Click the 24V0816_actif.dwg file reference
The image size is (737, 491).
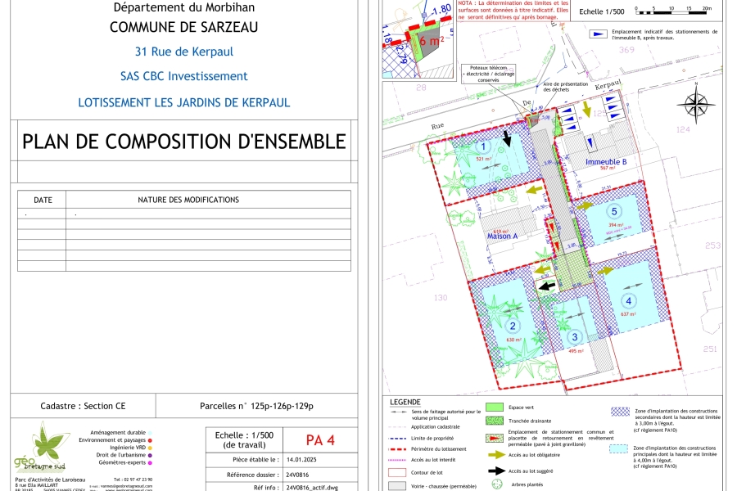click(311, 487)
